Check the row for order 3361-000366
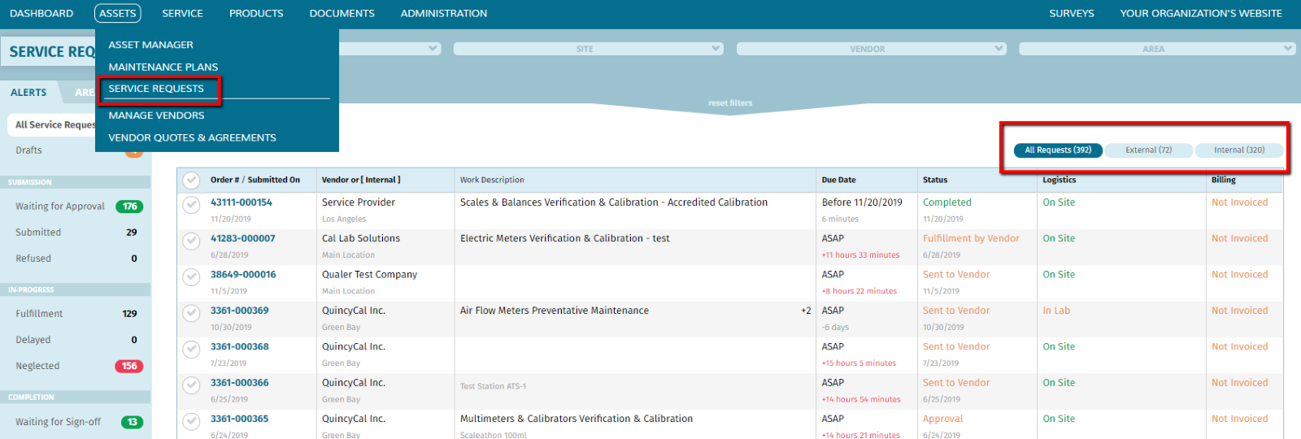 point(191,385)
